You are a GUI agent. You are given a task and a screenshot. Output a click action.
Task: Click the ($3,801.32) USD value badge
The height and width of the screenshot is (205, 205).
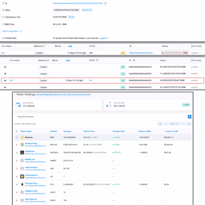pos(87,10)
